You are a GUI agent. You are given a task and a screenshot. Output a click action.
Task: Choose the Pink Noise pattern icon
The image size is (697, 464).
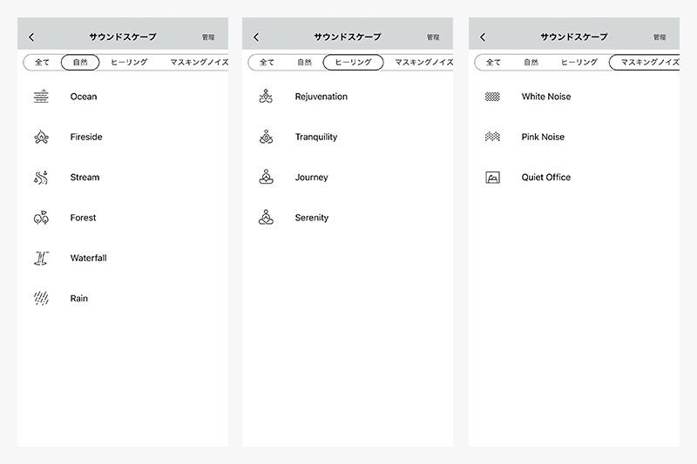point(492,137)
